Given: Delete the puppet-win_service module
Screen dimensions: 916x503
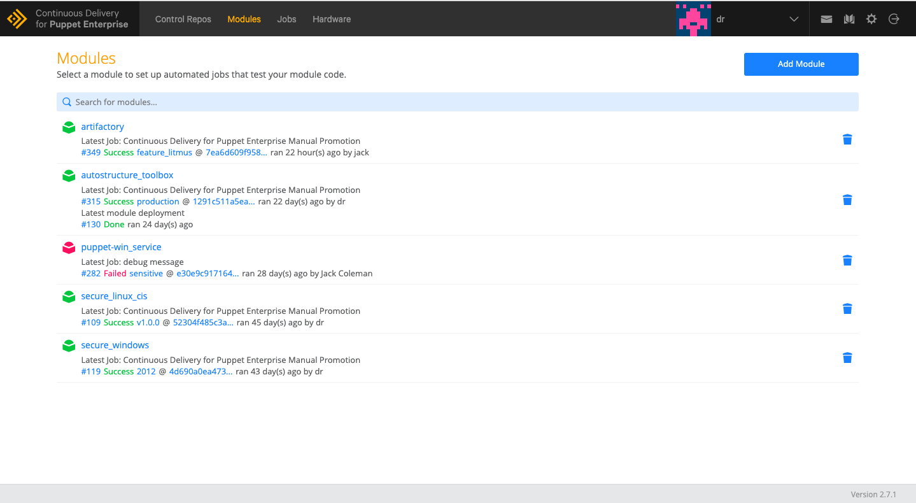Looking at the screenshot, I should pyautogui.click(x=847, y=260).
